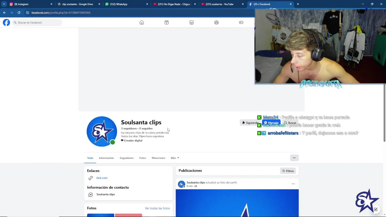Image resolution: width=386 pixels, height=217 pixels.
Task: Click the Soulsanta clips profile picture
Action: pos(102,131)
